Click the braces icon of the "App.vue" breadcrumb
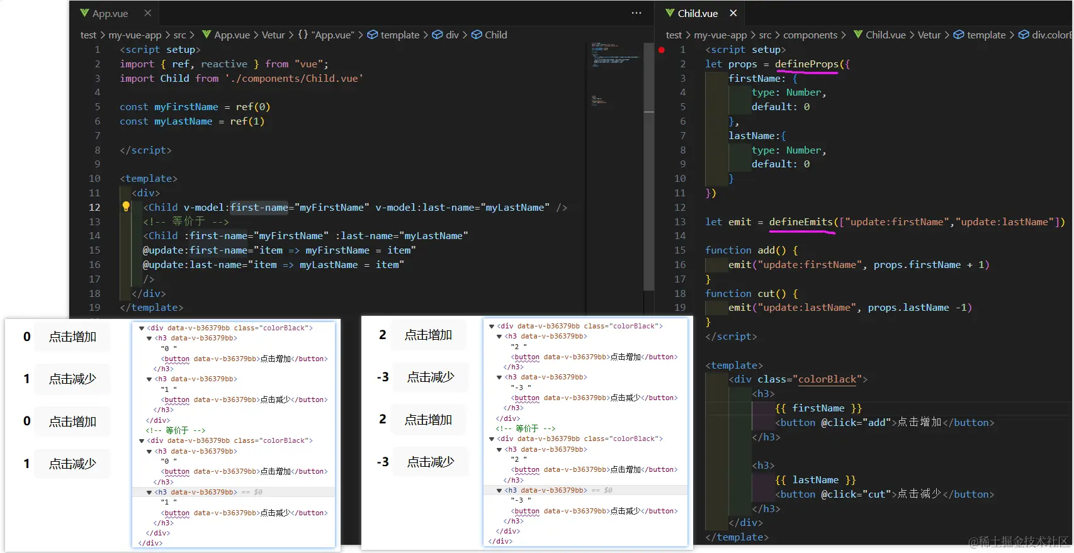The image size is (1074, 553). [x=303, y=35]
